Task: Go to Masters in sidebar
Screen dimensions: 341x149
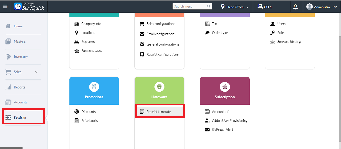Action: [x=20, y=41]
